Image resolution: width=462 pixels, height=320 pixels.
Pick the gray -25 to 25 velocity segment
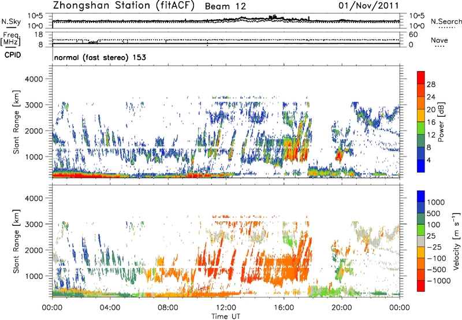pyautogui.click(x=421, y=241)
